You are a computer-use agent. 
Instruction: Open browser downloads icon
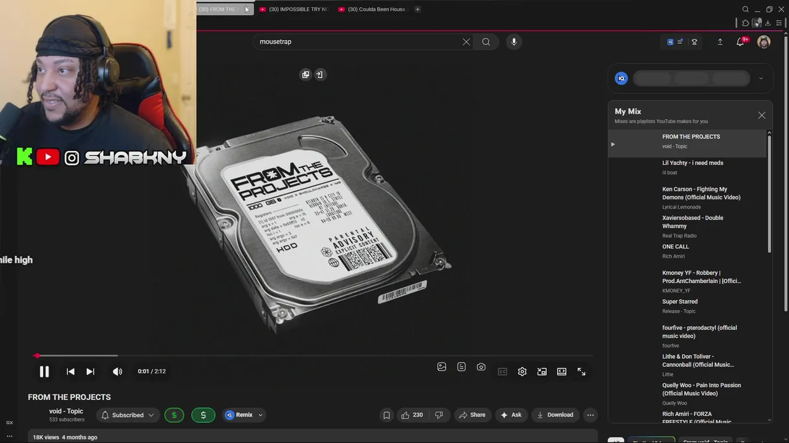click(x=767, y=23)
